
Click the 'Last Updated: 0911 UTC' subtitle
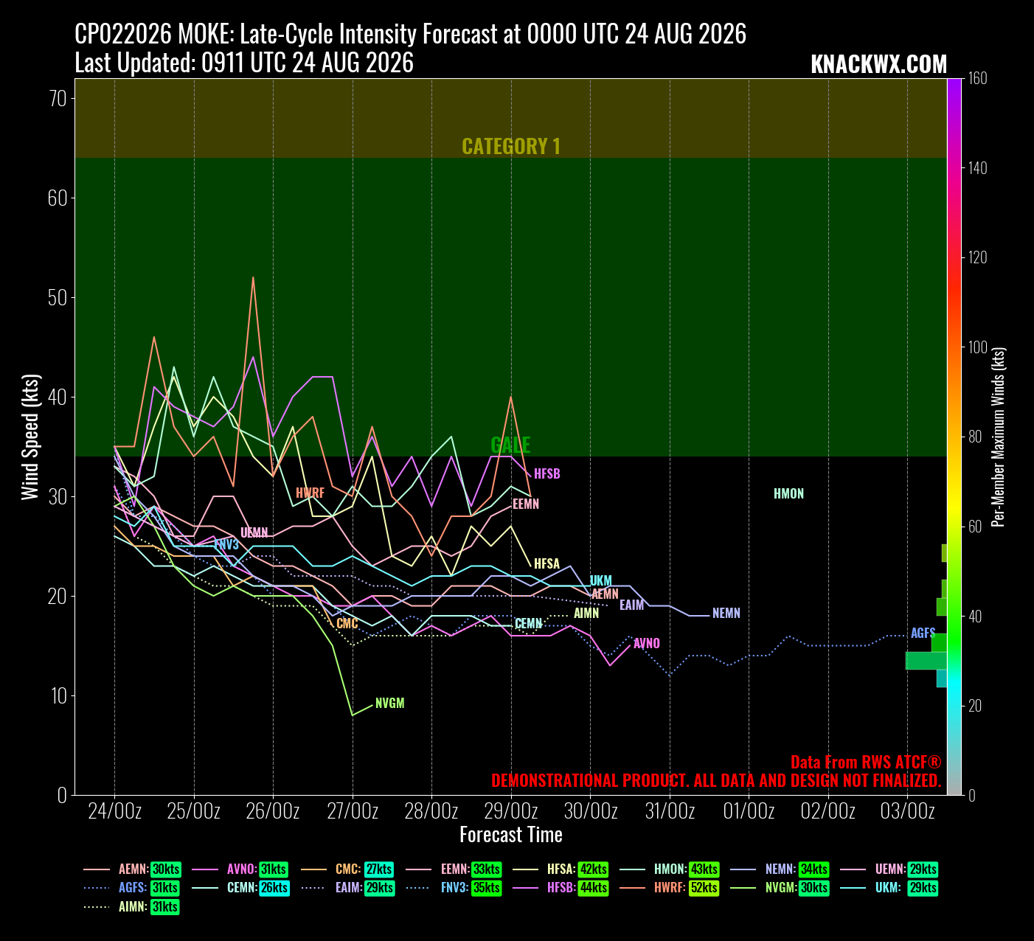point(244,63)
